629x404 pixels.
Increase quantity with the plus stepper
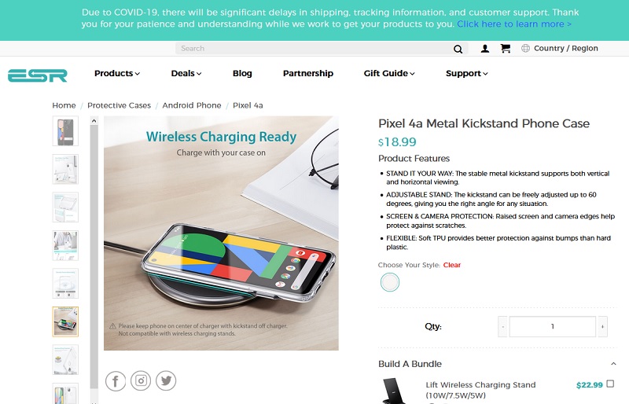(x=602, y=326)
